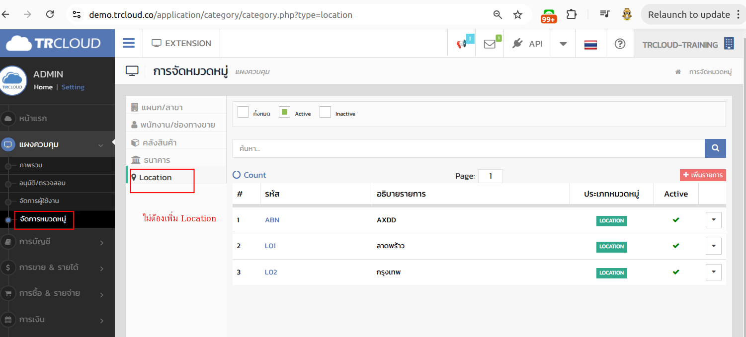Open the action dropdown for LO1 row

(x=713, y=246)
